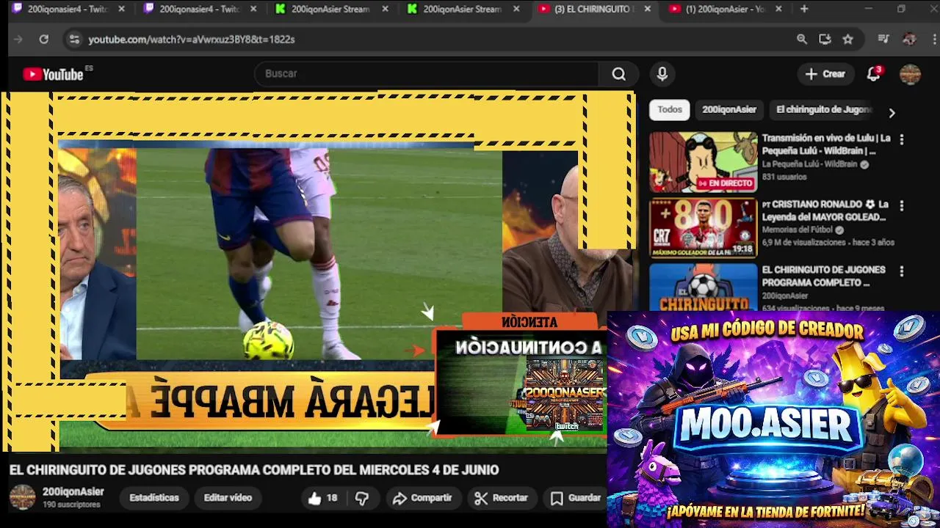Switch to second 200iqonasier4 Twitch tab
Image resolution: width=940 pixels, height=528 pixels.
click(199, 10)
